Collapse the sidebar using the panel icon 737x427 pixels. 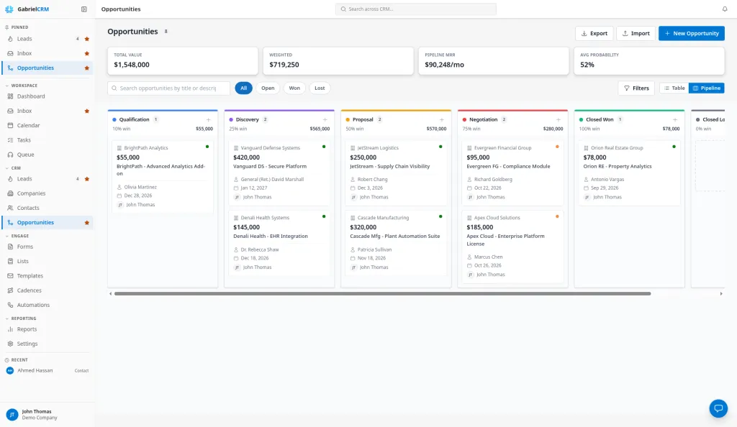84,9
